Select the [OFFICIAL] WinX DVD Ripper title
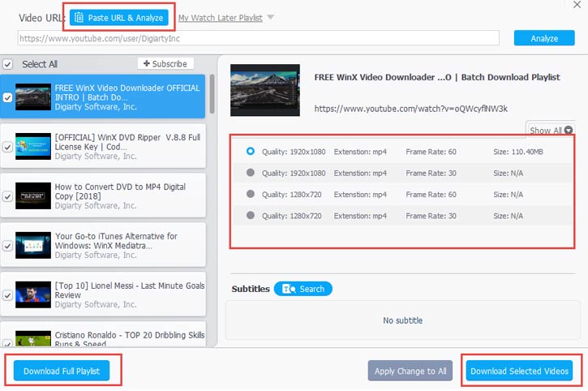 pyautogui.click(x=127, y=142)
